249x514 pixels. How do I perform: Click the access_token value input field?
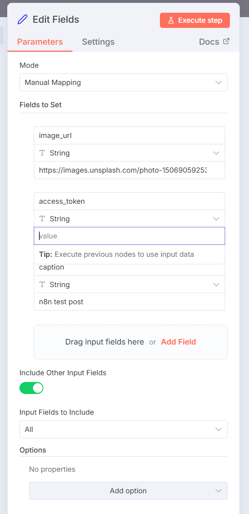coord(129,236)
